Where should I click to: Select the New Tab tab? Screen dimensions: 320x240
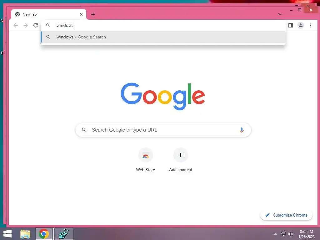pyautogui.click(x=48, y=14)
